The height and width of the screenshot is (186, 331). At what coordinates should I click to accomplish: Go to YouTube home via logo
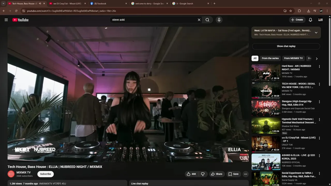click(x=20, y=20)
